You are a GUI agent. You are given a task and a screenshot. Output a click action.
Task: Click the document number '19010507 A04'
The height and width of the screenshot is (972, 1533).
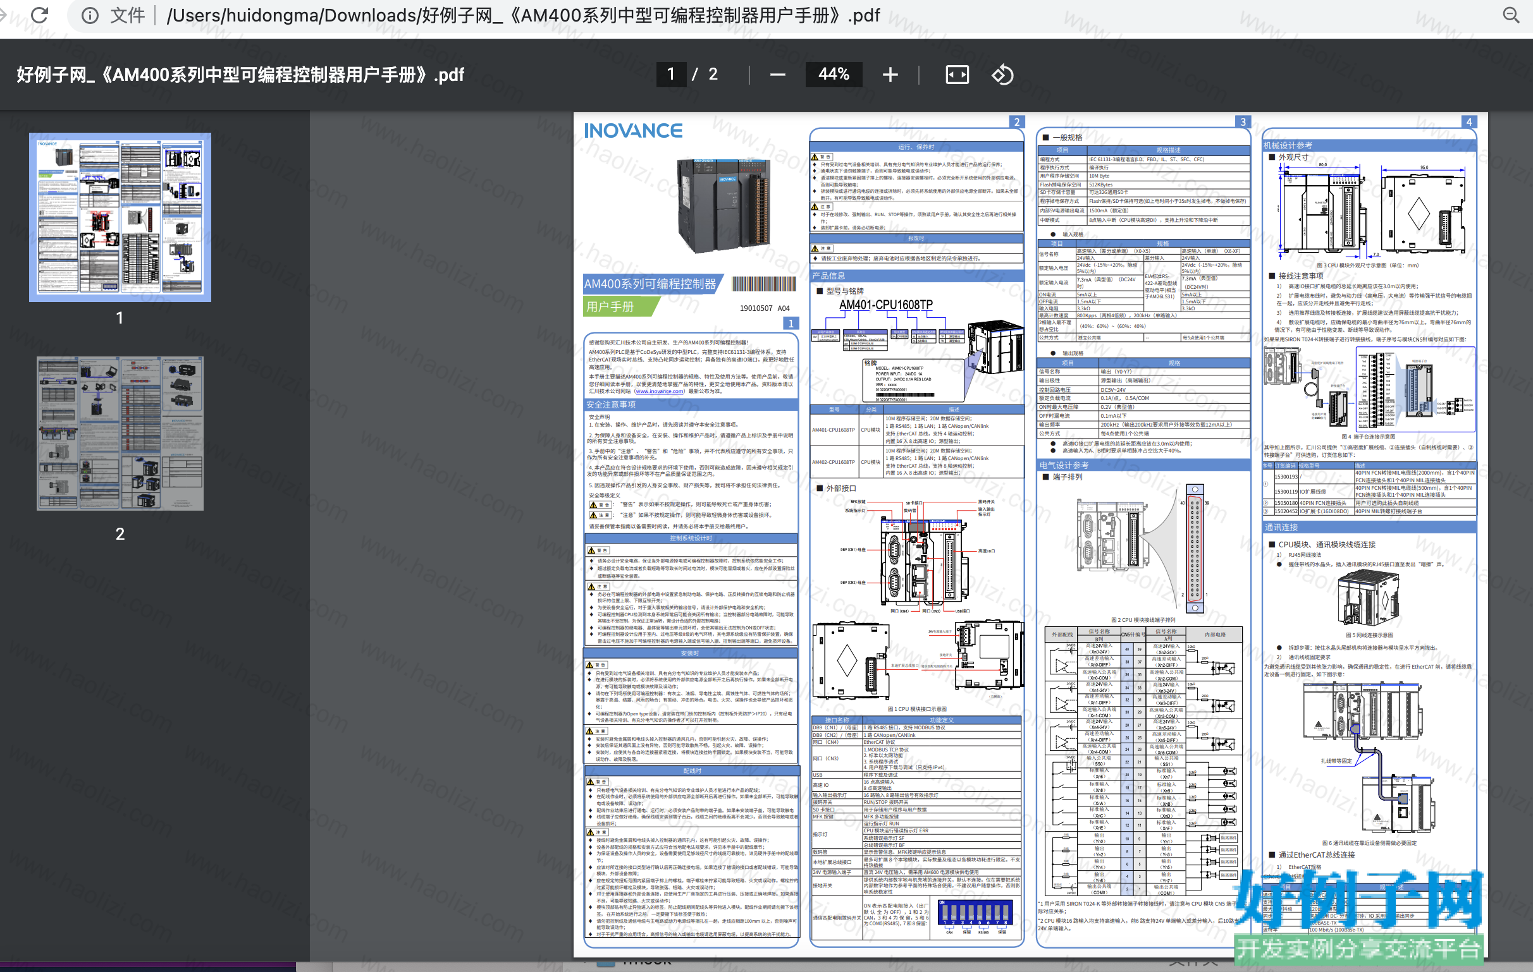(x=765, y=308)
